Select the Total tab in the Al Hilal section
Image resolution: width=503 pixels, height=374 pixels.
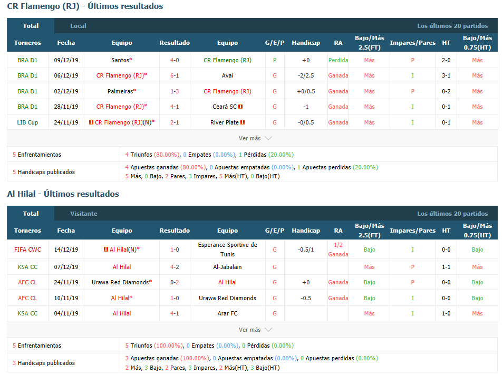[x=31, y=214]
